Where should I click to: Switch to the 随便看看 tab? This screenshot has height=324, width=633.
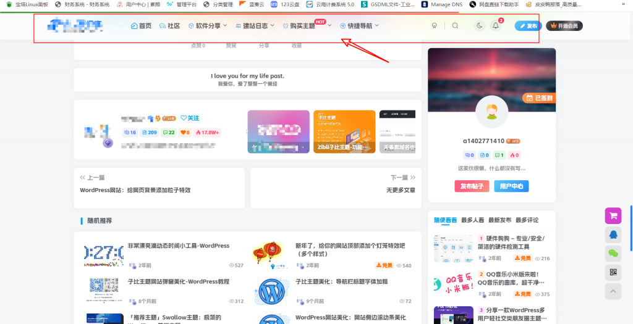click(445, 220)
